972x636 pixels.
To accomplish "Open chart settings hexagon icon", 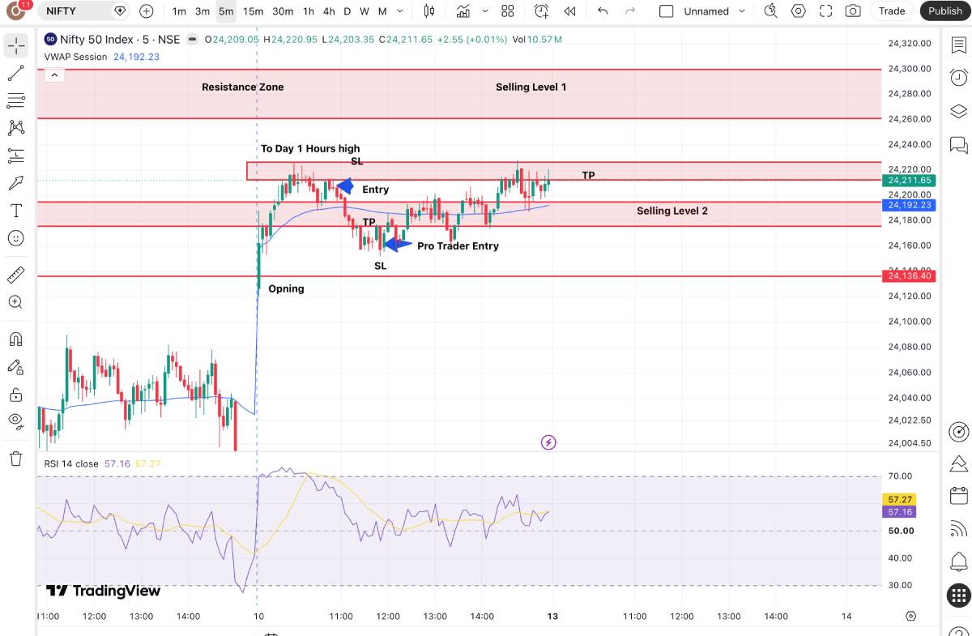I will (x=799, y=11).
